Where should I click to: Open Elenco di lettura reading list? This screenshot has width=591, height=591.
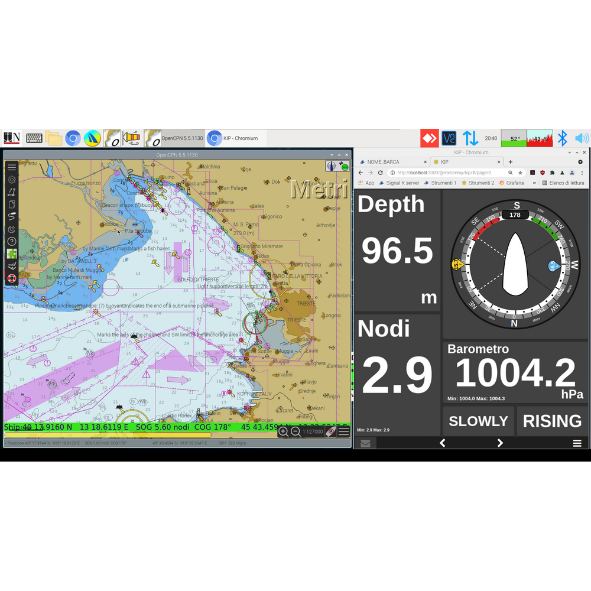click(x=563, y=183)
